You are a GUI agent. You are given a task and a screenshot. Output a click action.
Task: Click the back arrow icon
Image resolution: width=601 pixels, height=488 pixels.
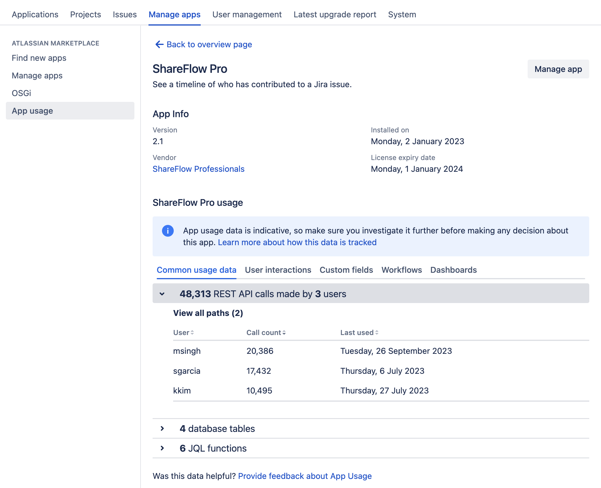point(159,44)
